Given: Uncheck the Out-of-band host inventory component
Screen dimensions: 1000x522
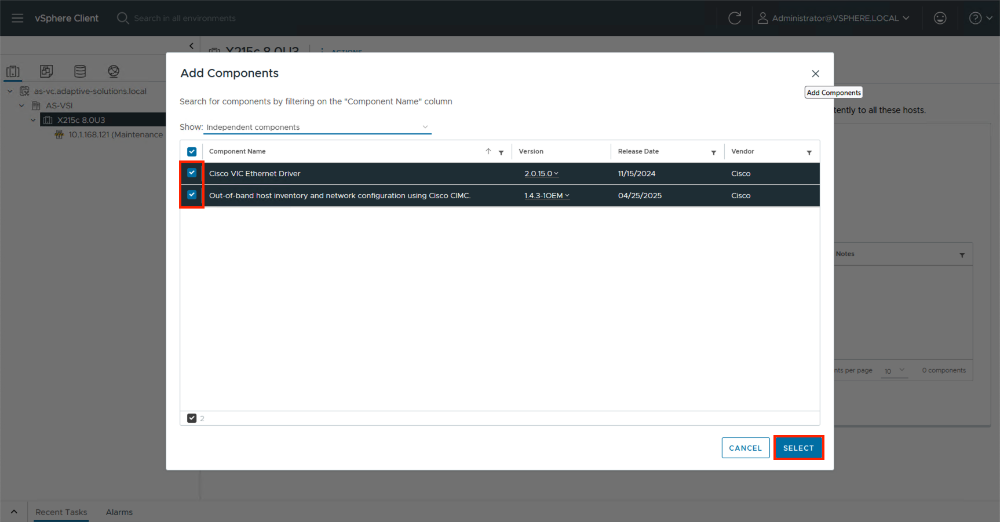Looking at the screenshot, I should click(x=191, y=195).
